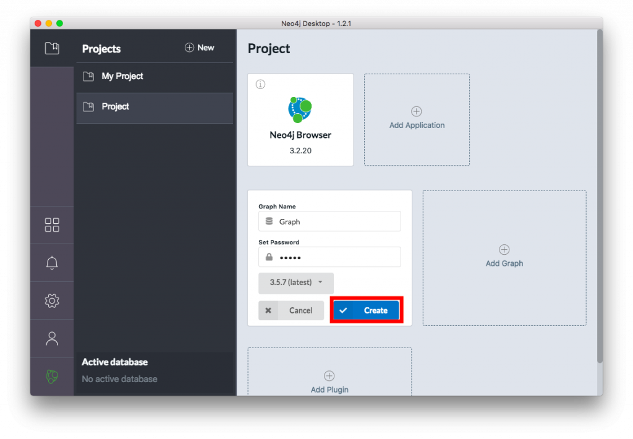Screen dimensions: 633x439
Task: Click the Add Application tile
Action: [417, 119]
